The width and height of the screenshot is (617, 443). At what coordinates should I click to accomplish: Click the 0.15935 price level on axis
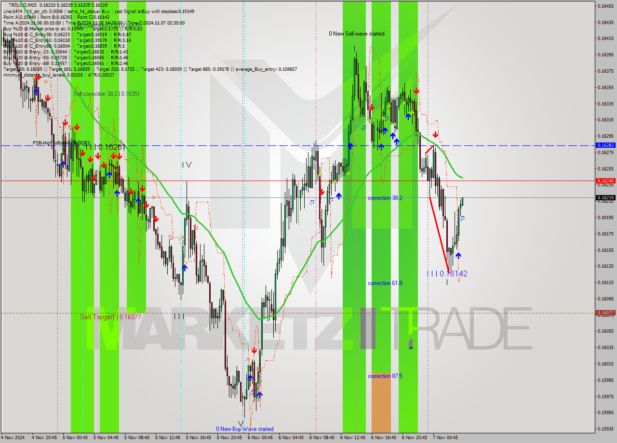[606, 429]
